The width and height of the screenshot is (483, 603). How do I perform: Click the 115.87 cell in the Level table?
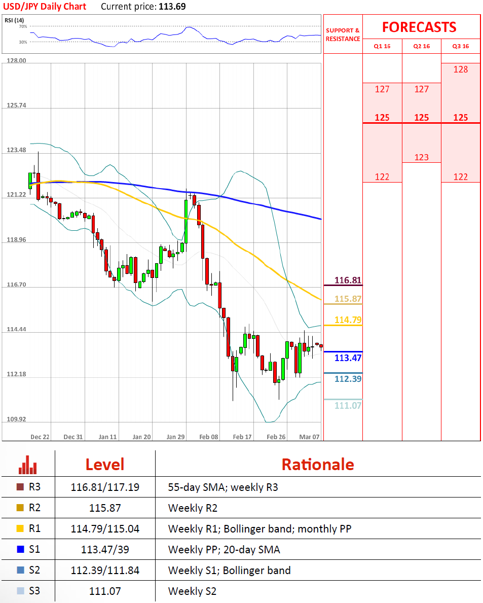click(x=105, y=508)
